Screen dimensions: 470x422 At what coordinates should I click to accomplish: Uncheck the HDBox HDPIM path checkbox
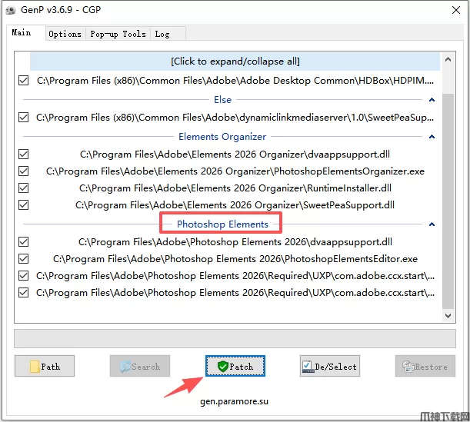(23, 81)
